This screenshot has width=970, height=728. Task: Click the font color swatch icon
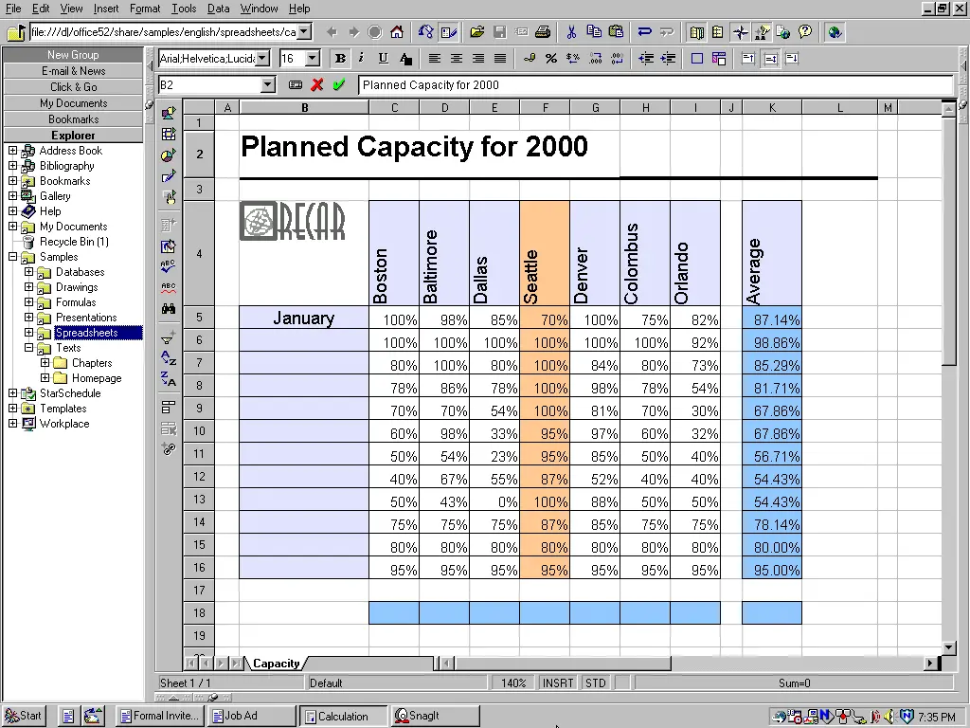pyautogui.click(x=405, y=59)
